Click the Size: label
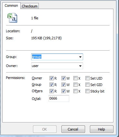Viewport: 119px width, 137px height. [10, 38]
